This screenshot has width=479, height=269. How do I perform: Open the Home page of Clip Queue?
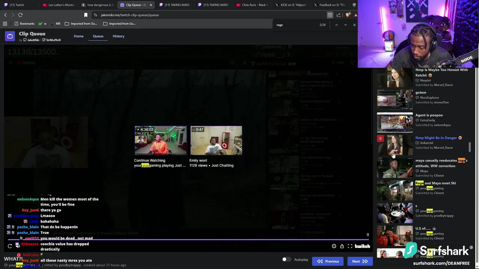[x=79, y=36]
